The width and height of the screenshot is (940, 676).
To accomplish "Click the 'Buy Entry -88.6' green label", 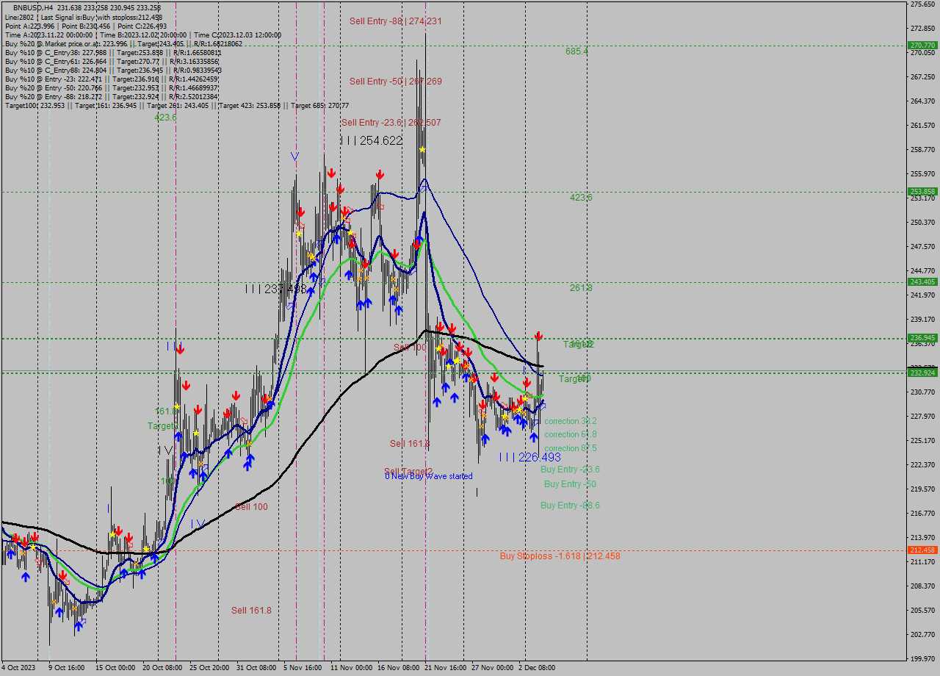I will [570, 505].
